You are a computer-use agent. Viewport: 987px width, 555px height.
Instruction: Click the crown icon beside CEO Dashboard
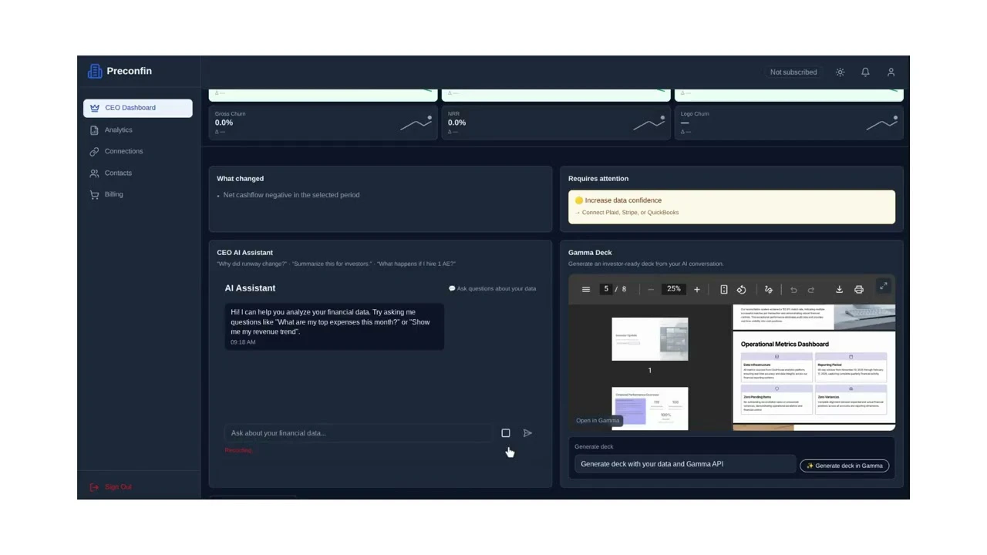(x=94, y=108)
